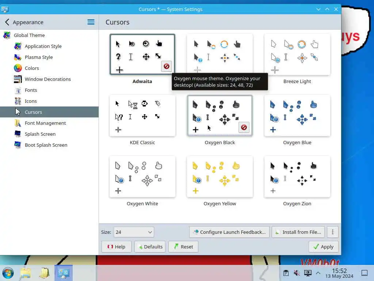
Task: Click the show desktop icon
Action: coord(365,273)
